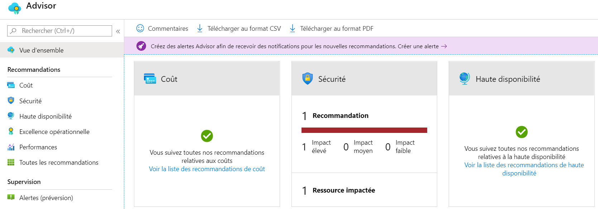Open Voir la liste des recommandations de coût

tap(207, 169)
